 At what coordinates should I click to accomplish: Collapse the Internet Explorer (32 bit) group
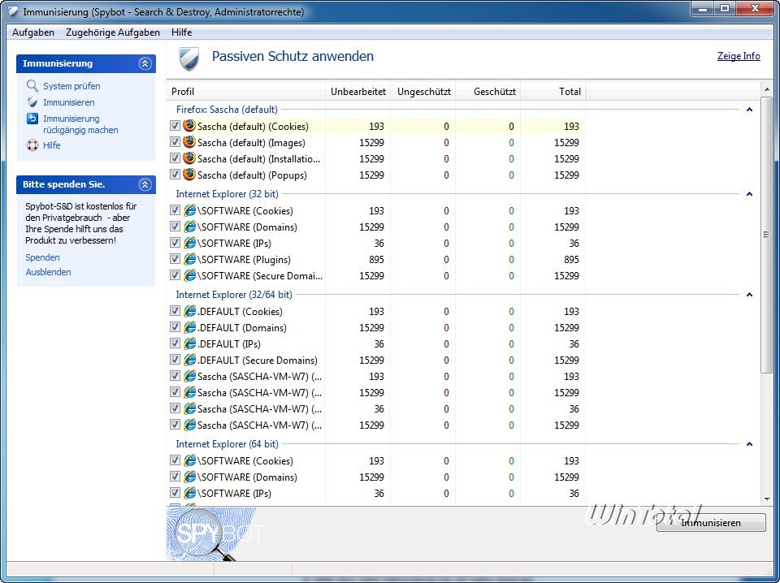(x=749, y=194)
